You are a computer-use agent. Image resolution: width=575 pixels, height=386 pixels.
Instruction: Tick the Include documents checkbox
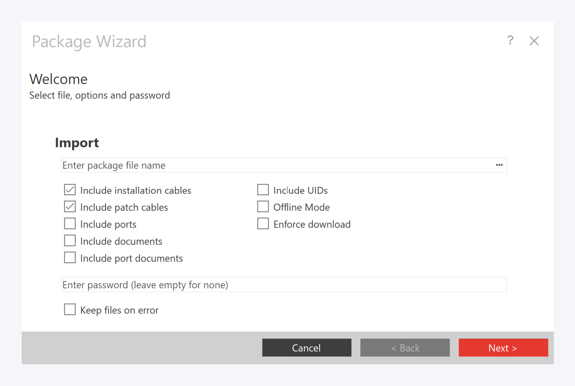coord(70,241)
